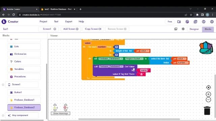Click the Chrome profile avatar
The height and width of the screenshot is (121, 216).
pyautogui.click(x=208, y=15)
